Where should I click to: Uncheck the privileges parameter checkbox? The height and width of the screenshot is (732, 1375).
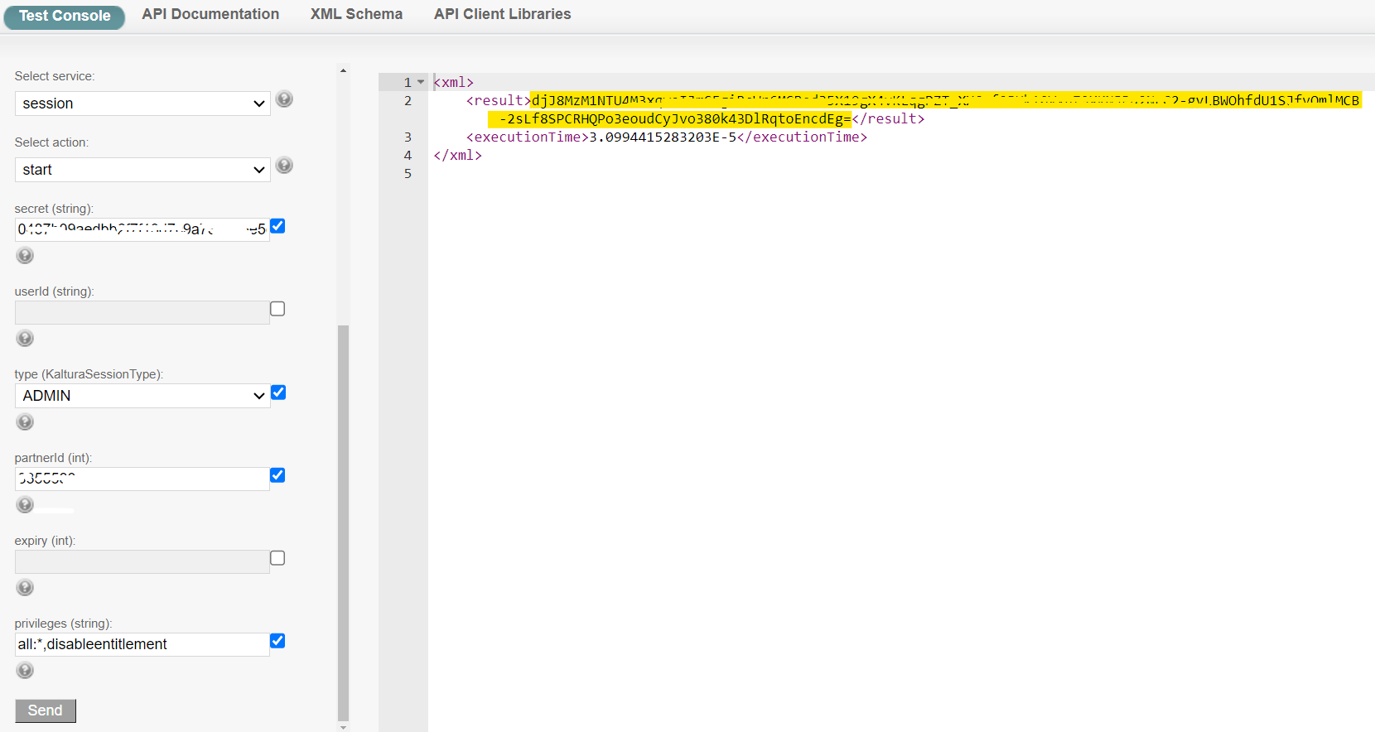(277, 641)
